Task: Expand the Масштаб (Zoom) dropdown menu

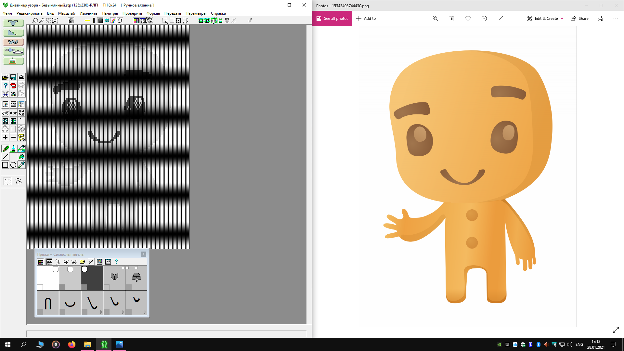Action: coord(66,13)
